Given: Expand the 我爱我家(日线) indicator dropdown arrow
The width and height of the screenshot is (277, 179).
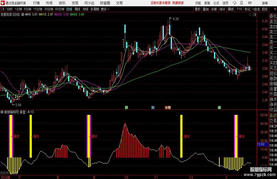Looking at the screenshot, I should click(23, 14).
